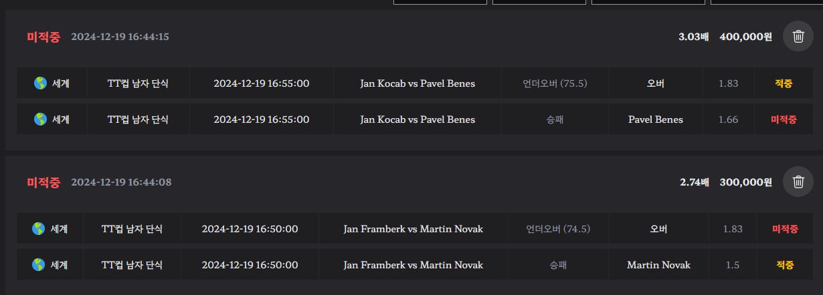Click the 400,000원 stake amount
The height and width of the screenshot is (295, 823).
point(745,37)
